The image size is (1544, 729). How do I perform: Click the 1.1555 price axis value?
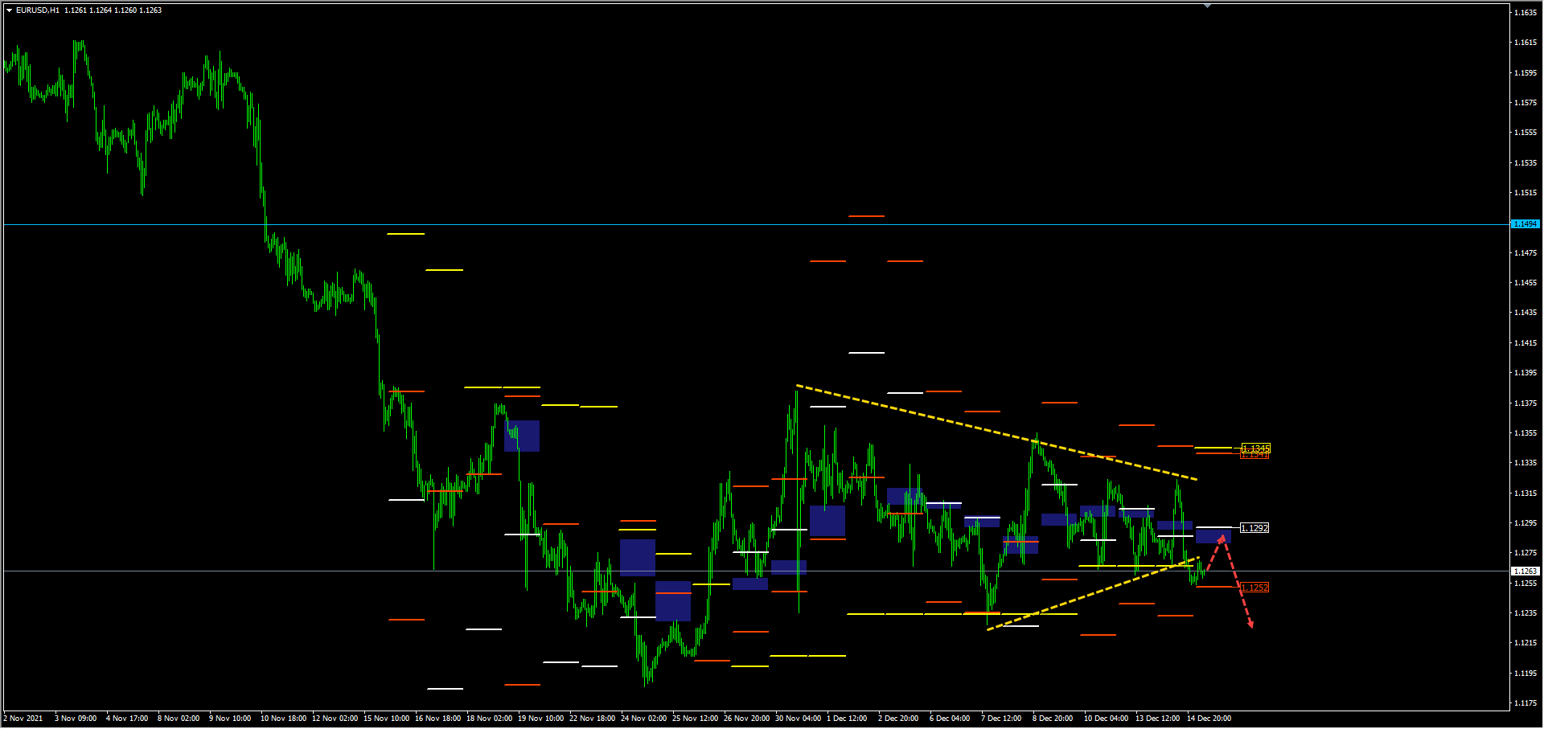[1526, 133]
